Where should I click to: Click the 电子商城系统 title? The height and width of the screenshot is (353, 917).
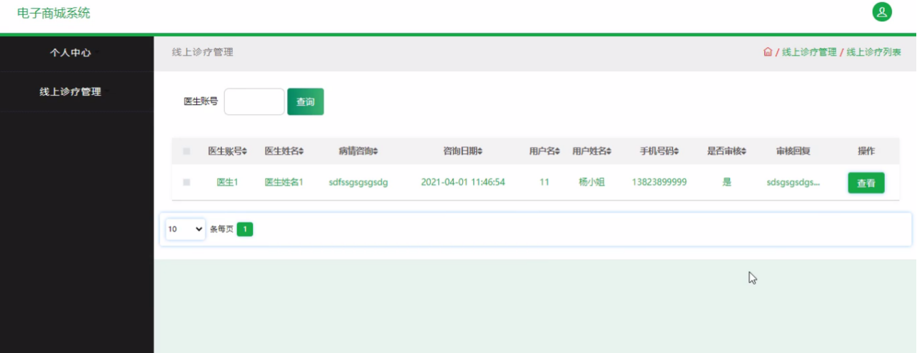54,13
